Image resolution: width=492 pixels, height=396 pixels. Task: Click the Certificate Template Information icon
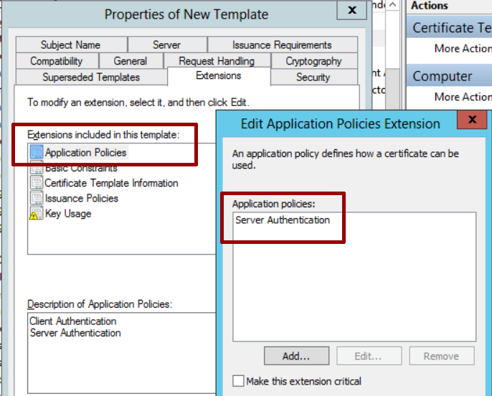pos(37,183)
